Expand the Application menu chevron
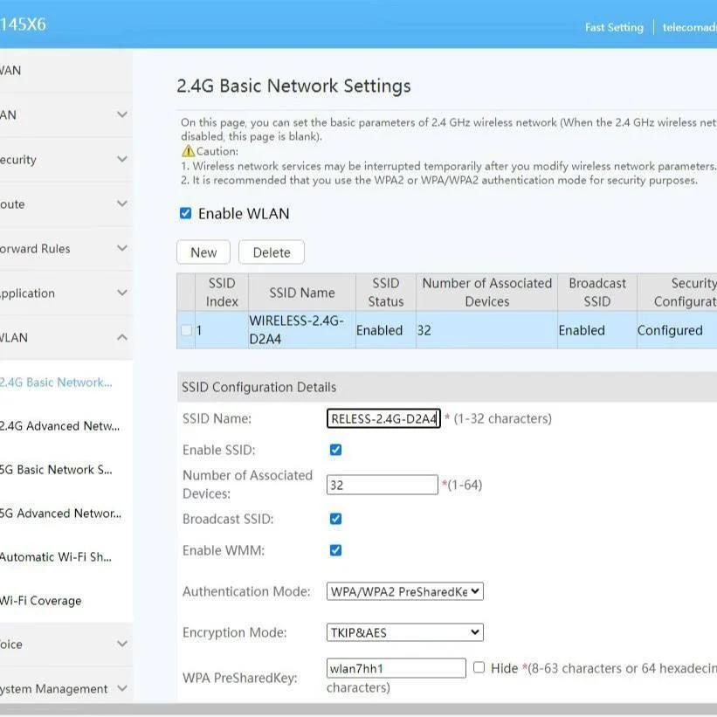Image resolution: width=717 pixels, height=717 pixels. pyautogui.click(x=121, y=293)
